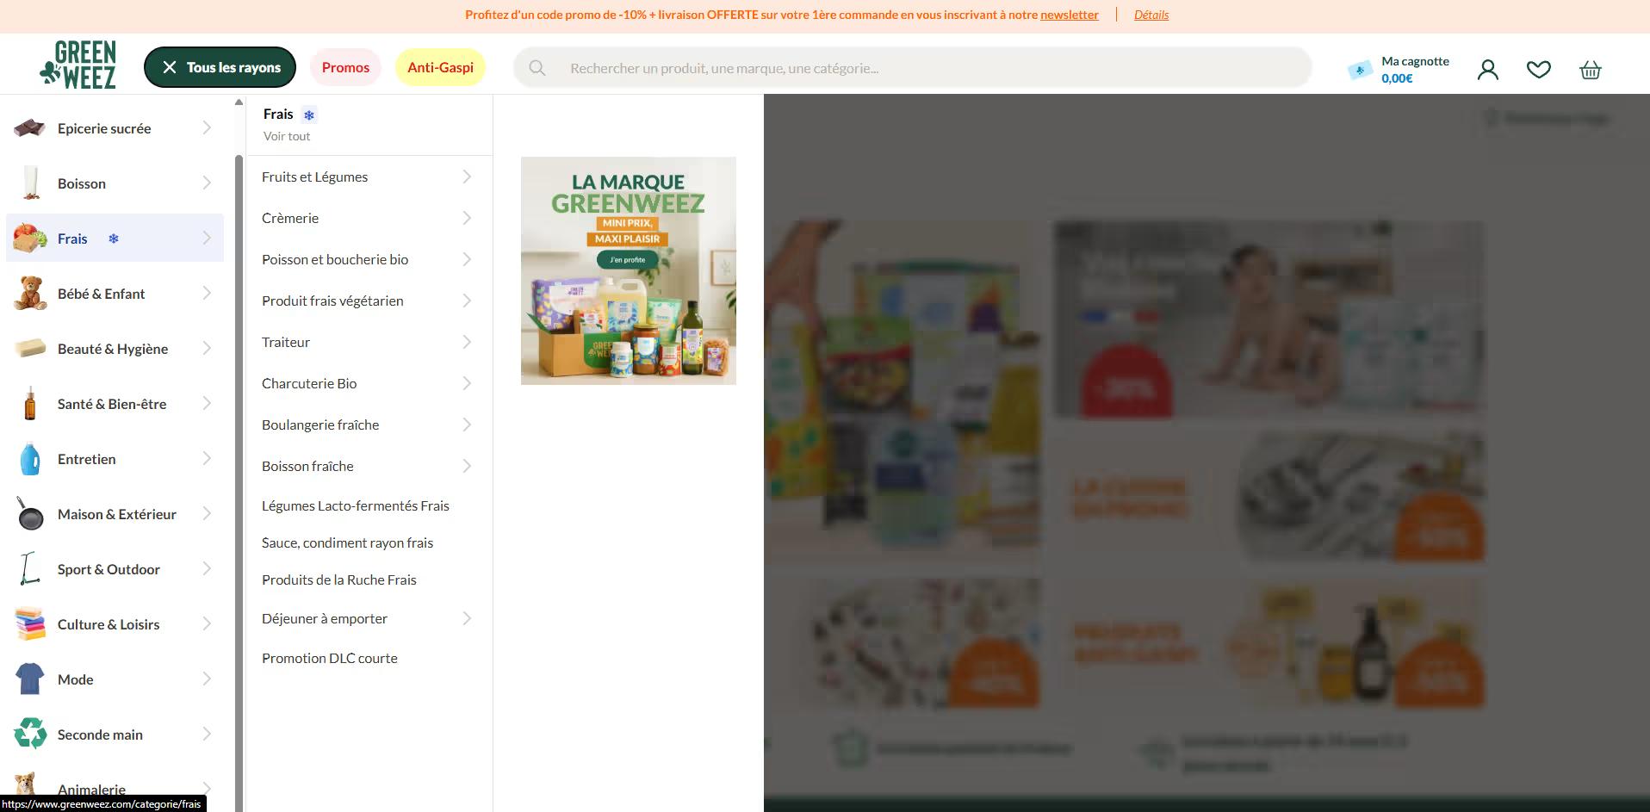Open Sauce, condiment rayon frais

coord(347,542)
